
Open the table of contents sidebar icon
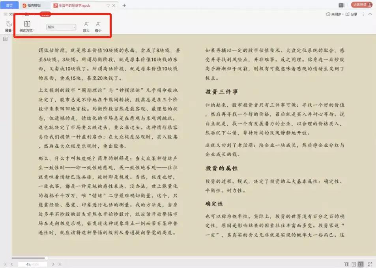pos(5,38)
